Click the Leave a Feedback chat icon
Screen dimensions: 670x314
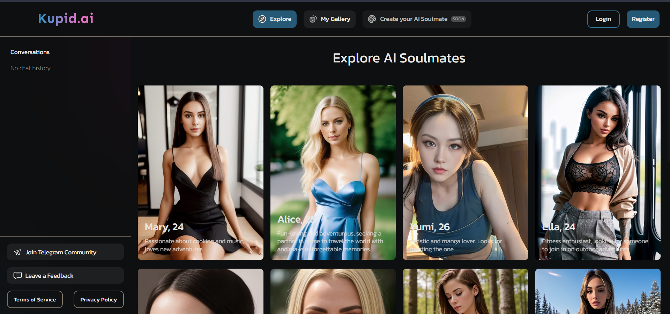(x=17, y=276)
